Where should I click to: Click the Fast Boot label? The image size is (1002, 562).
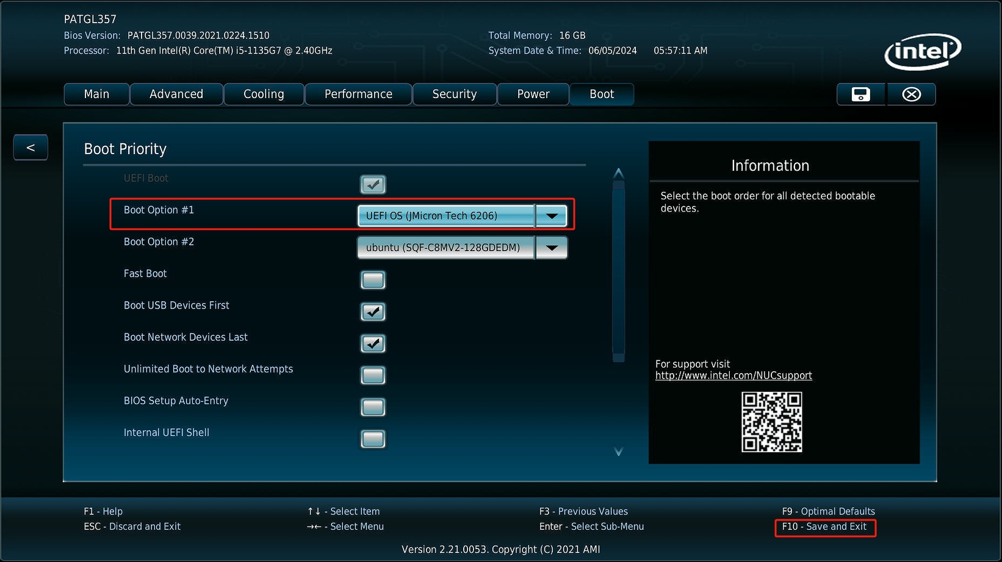pyautogui.click(x=145, y=274)
